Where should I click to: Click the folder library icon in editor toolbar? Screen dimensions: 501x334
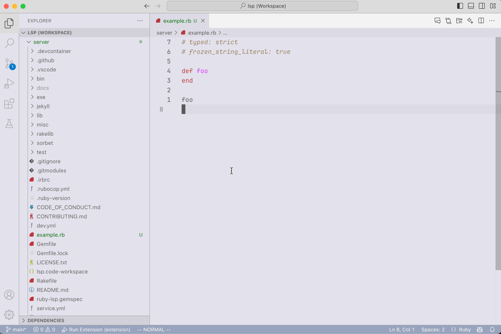459,20
